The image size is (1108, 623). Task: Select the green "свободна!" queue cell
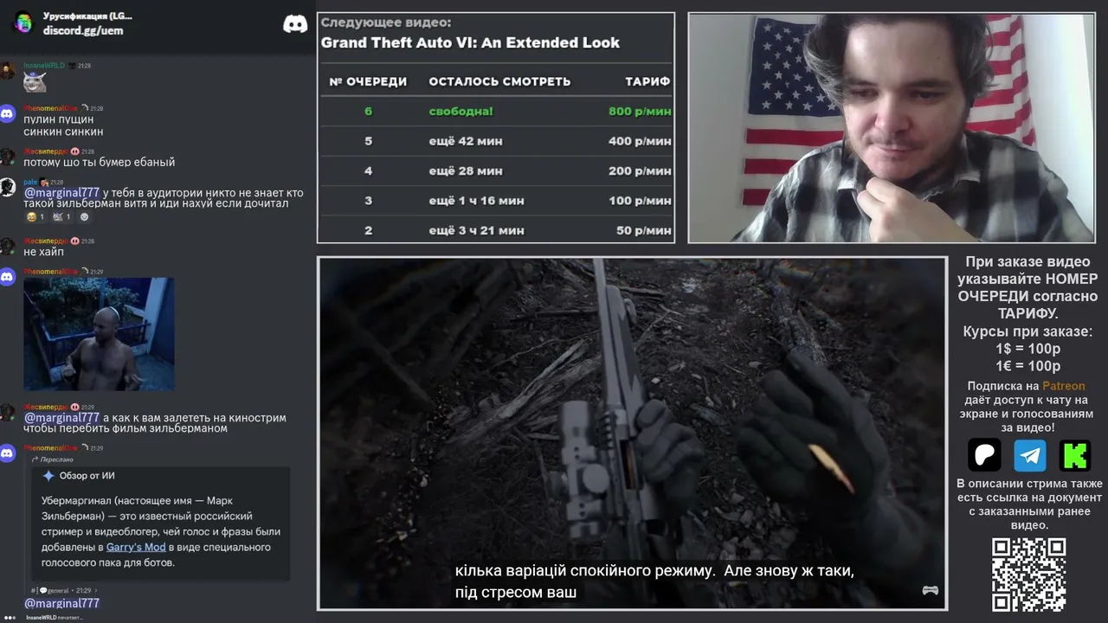coord(461,111)
